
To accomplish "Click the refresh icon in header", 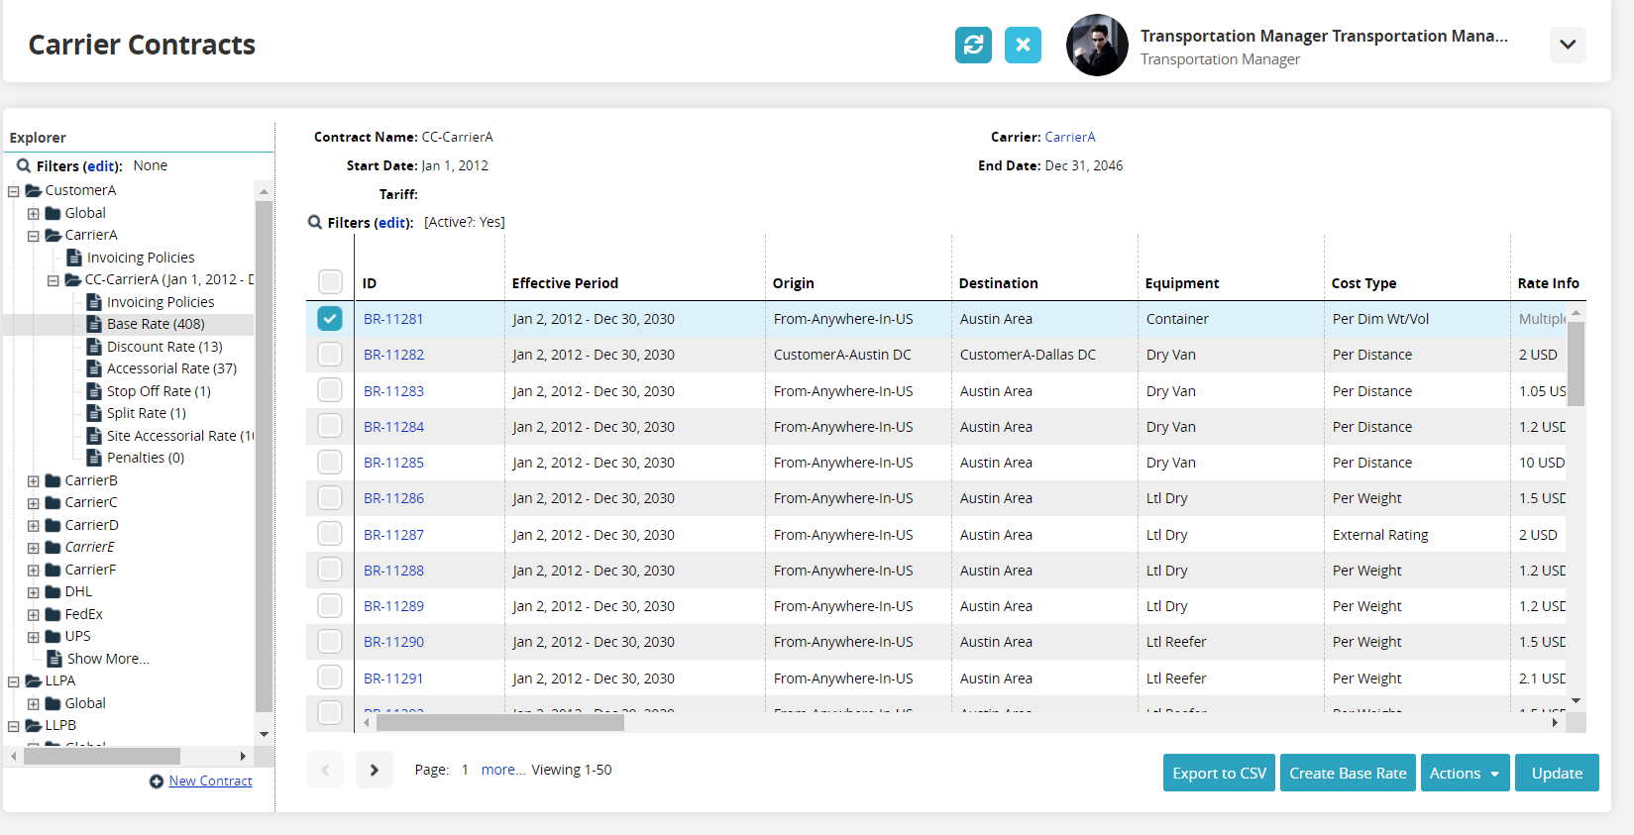I will 973,45.
